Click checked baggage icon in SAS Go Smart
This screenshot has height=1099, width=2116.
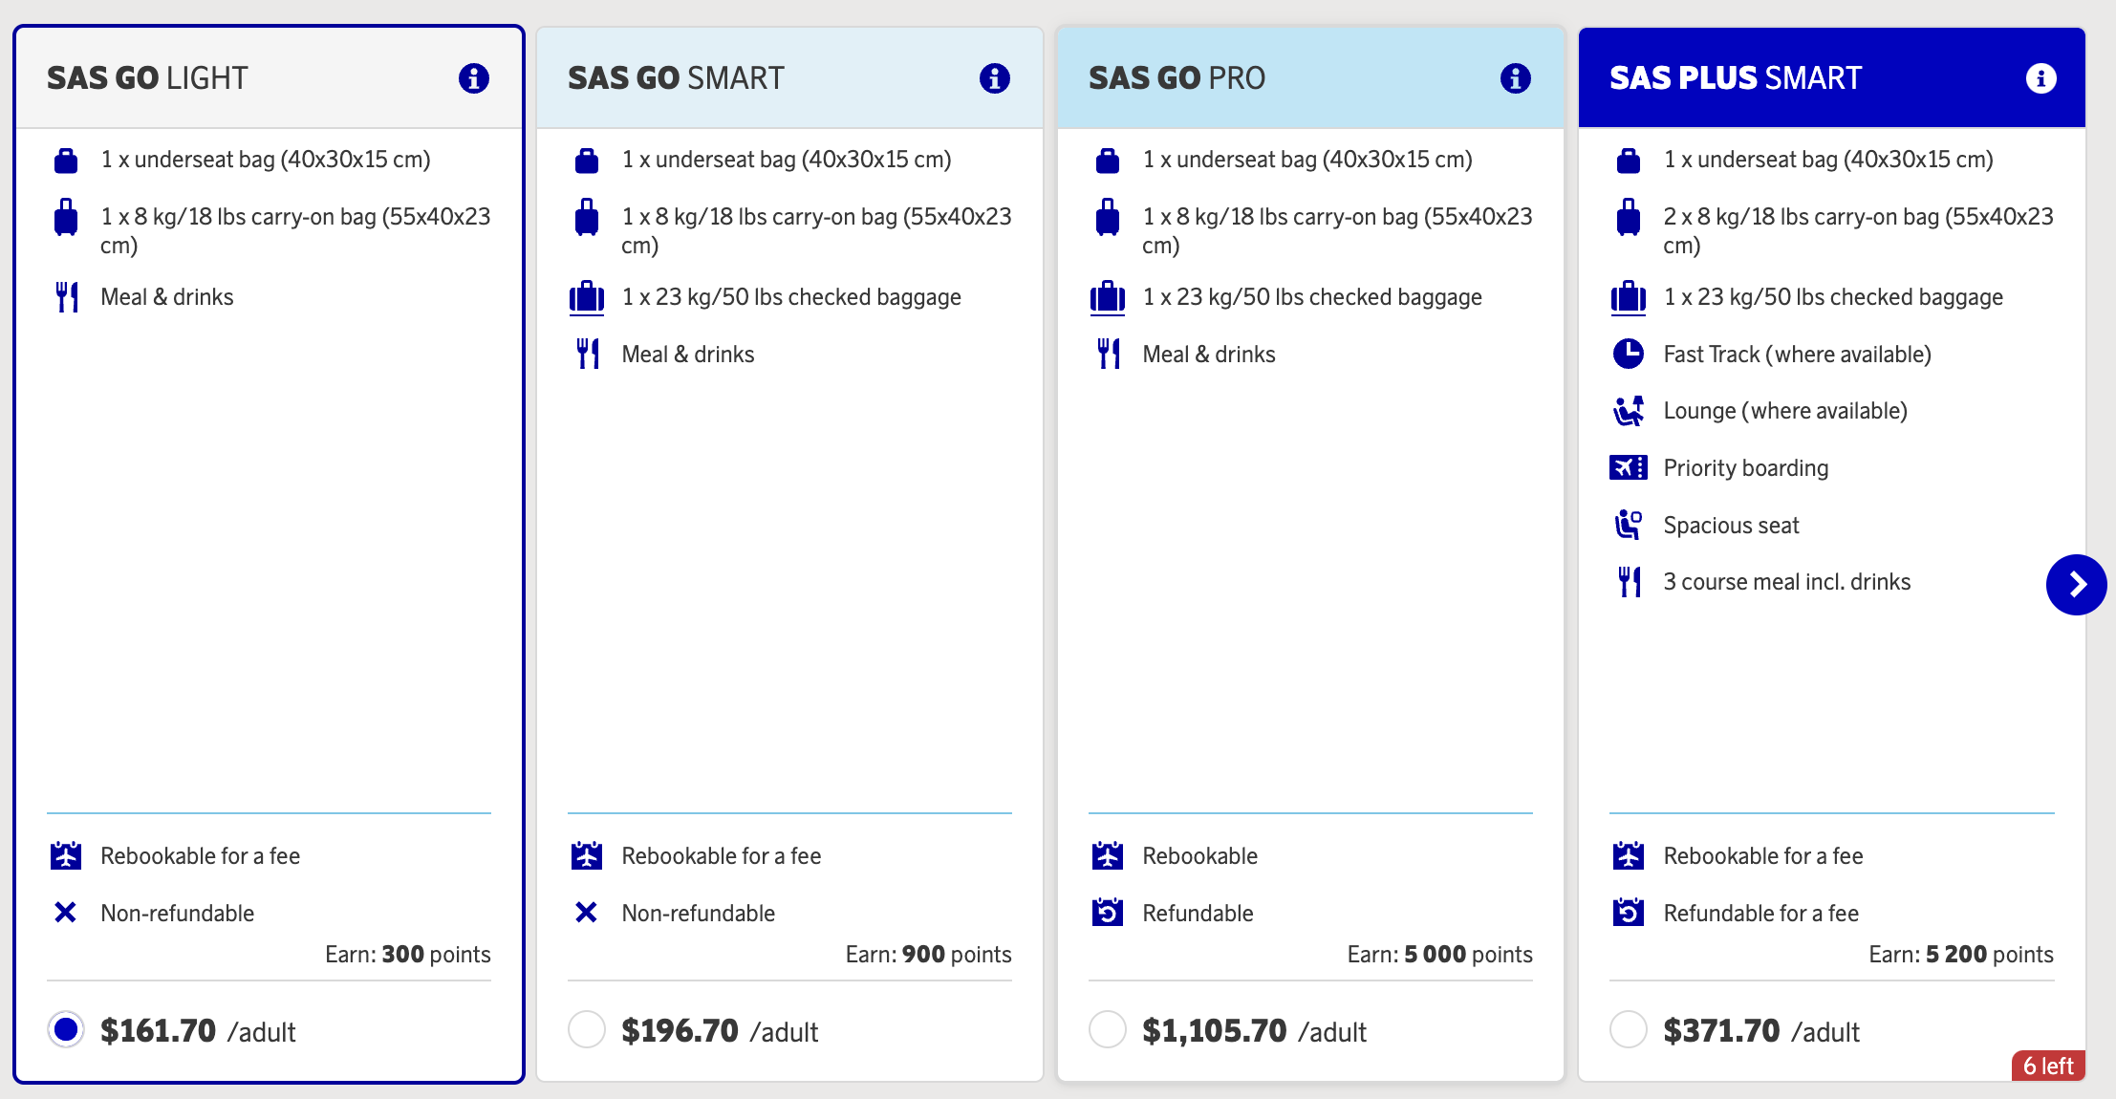pos(587,297)
